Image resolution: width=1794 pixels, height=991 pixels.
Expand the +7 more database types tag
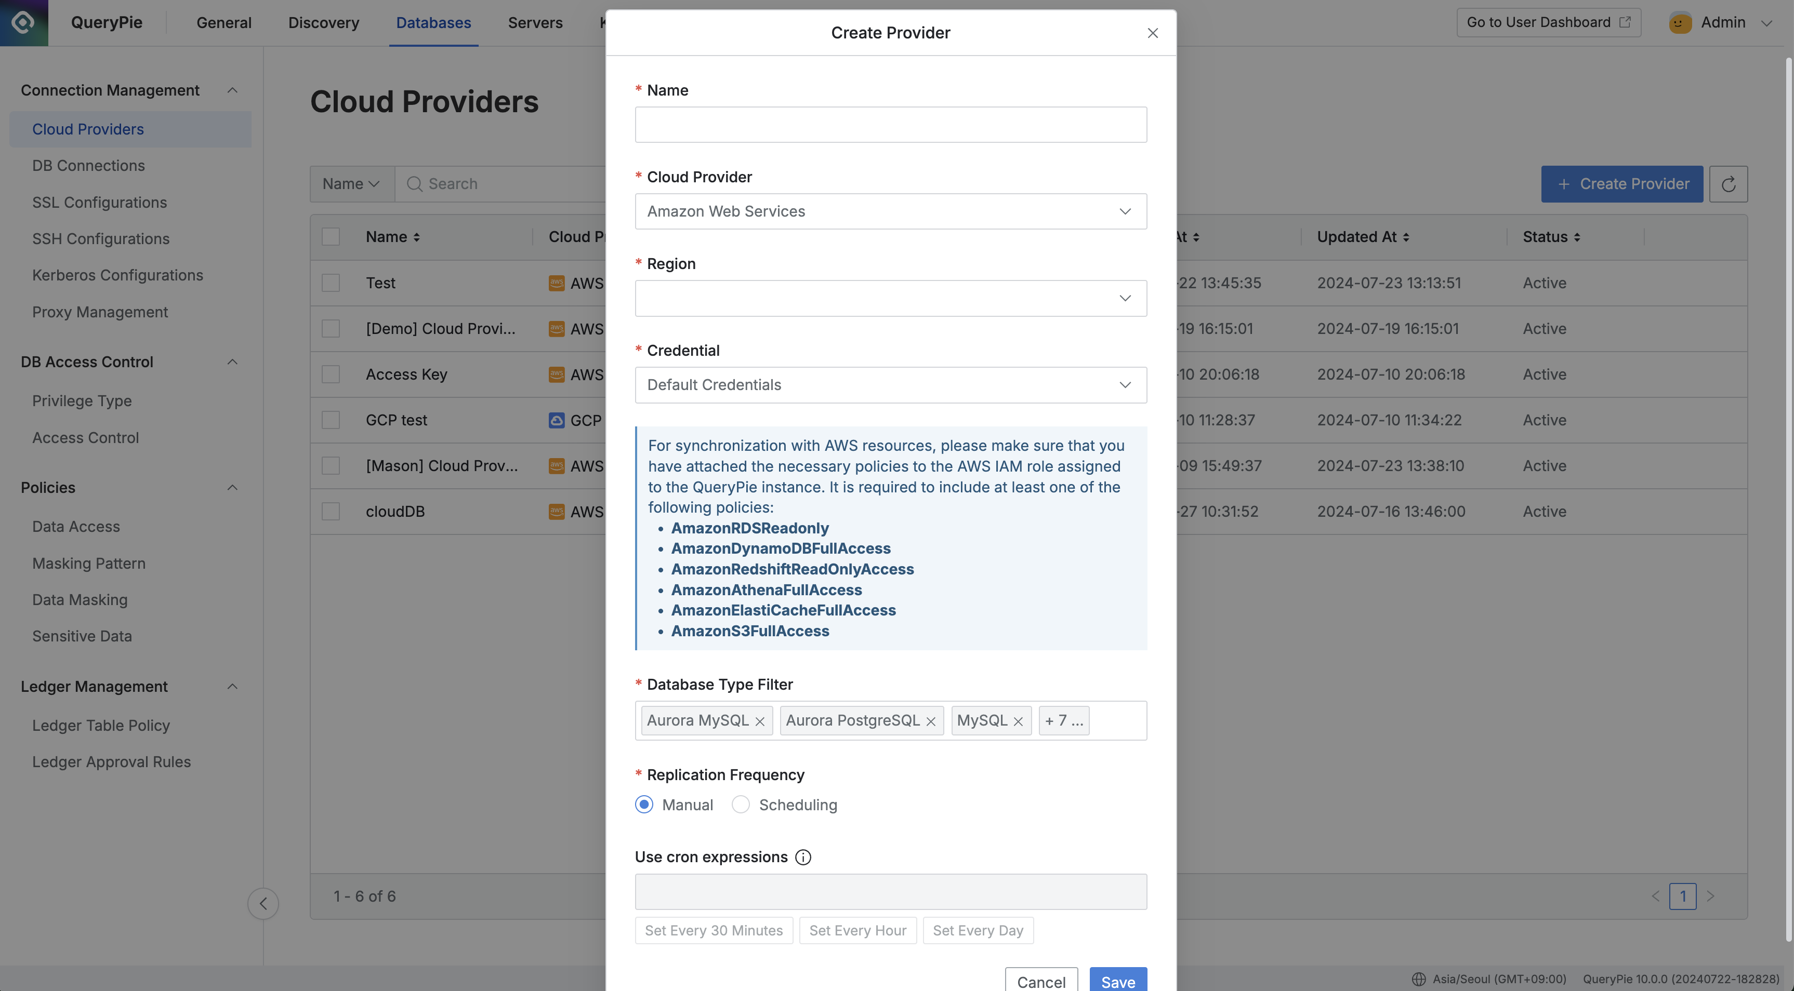point(1063,721)
